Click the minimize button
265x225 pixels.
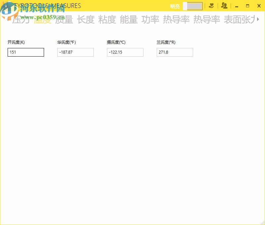coord(237,6)
